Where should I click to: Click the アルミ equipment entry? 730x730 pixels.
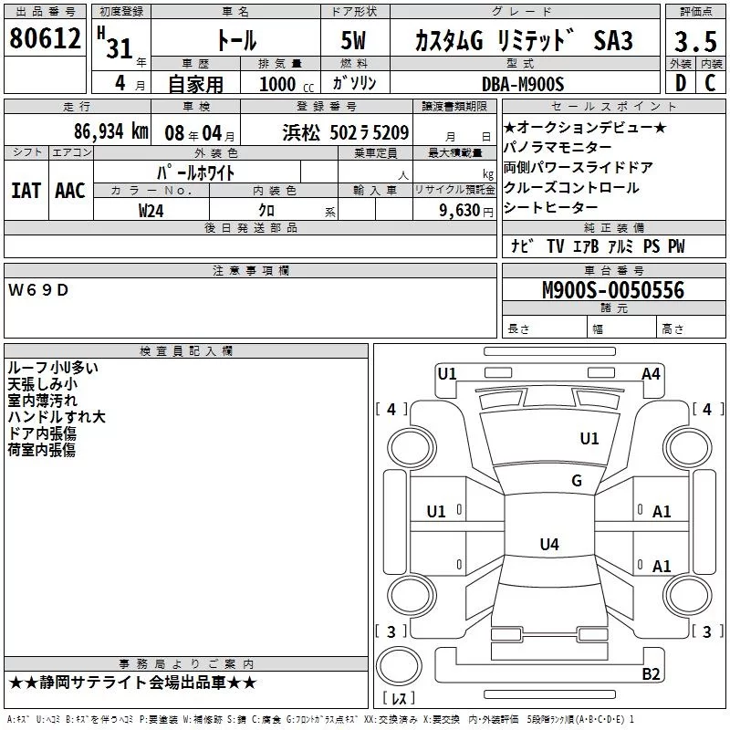pos(620,245)
